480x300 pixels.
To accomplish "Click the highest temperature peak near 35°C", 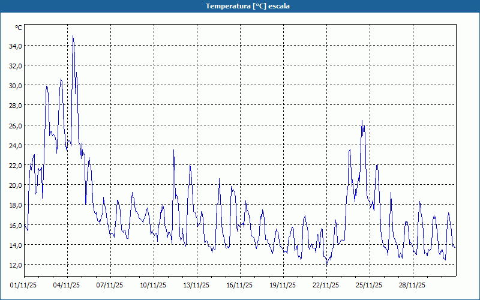I will click(x=73, y=37).
